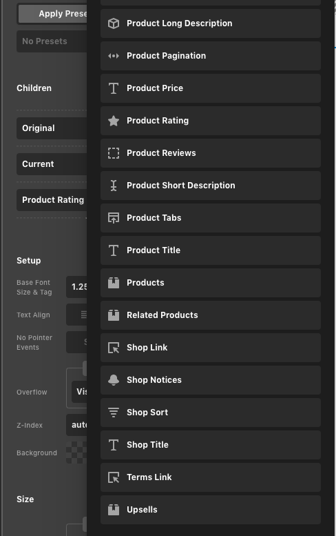
Task: Click the Product Short Description text cursor icon
Action: pyautogui.click(x=114, y=186)
